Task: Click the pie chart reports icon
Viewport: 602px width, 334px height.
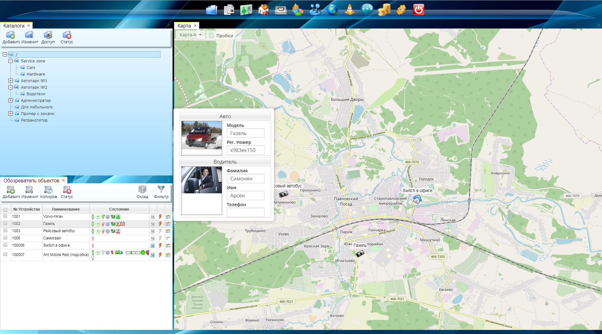Action: coord(297,10)
